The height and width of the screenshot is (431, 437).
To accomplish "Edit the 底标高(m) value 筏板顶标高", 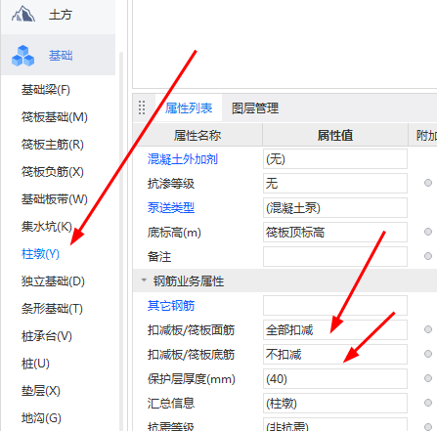I will click(x=335, y=232).
